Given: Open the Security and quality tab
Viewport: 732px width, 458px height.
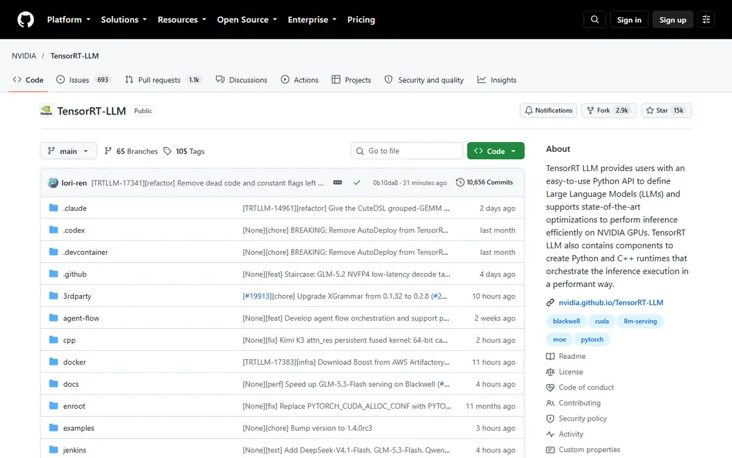Looking at the screenshot, I should (x=424, y=80).
